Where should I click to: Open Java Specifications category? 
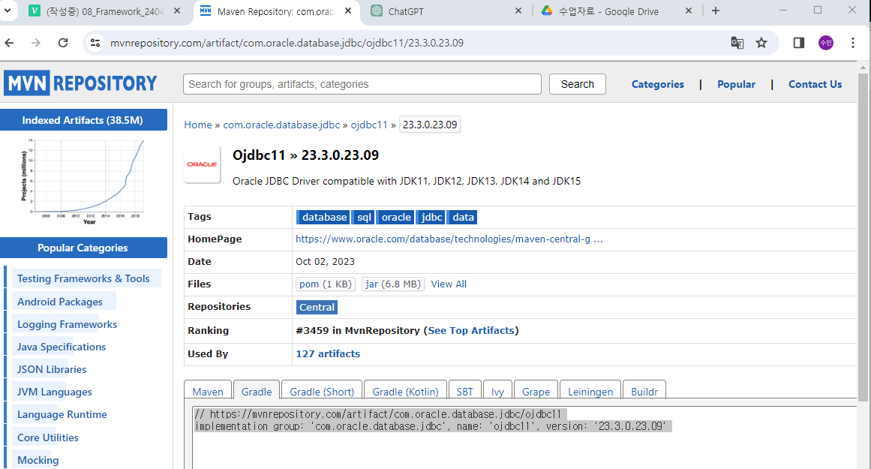click(62, 347)
